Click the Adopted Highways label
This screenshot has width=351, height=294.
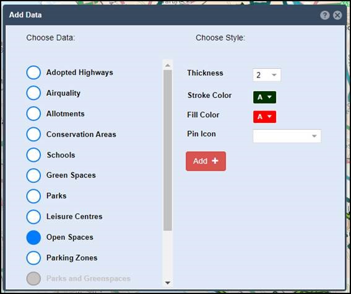[80, 73]
